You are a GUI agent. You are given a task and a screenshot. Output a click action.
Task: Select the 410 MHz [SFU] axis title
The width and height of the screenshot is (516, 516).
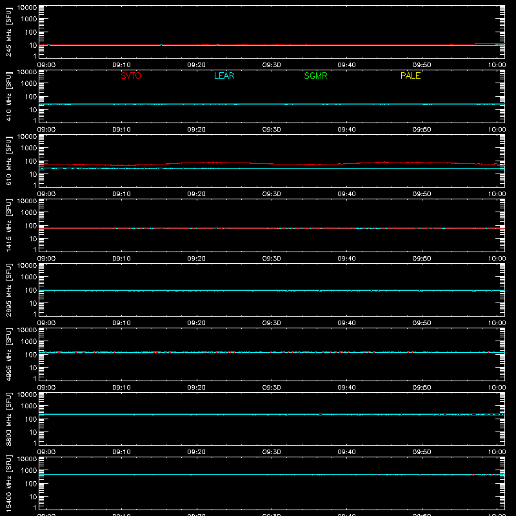pos(8,96)
